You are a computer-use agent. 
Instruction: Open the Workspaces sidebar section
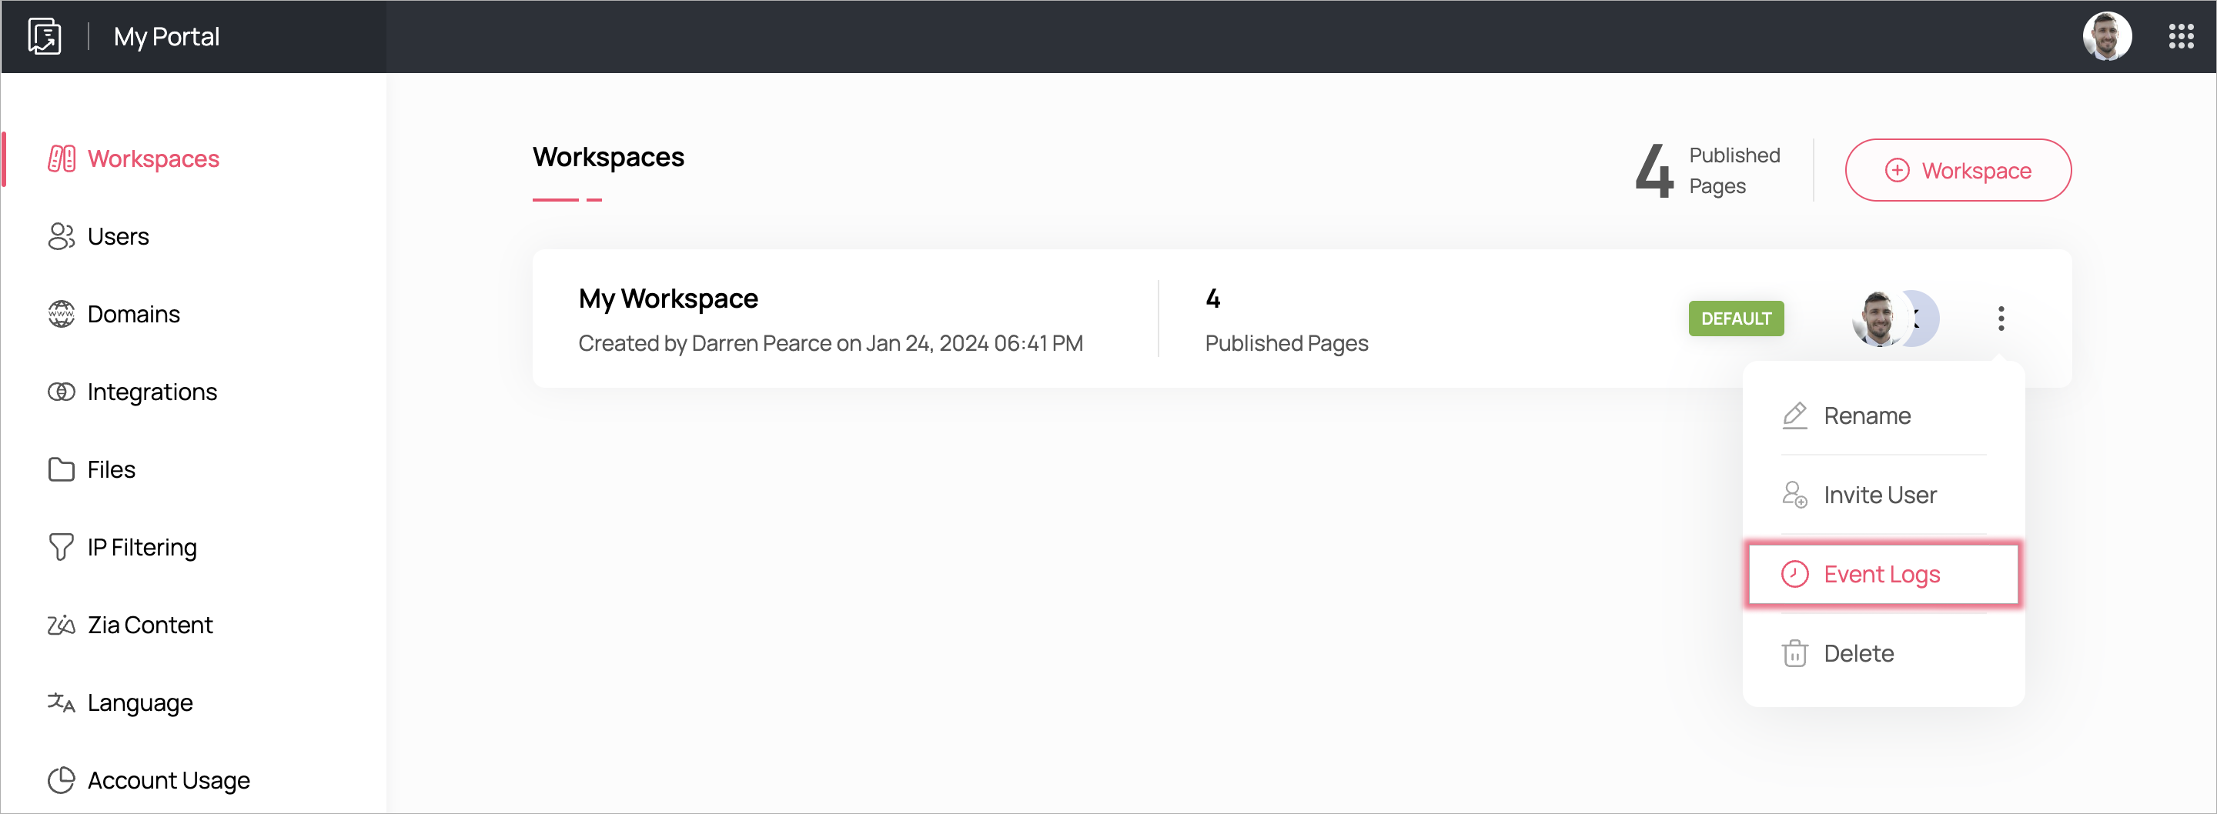click(x=153, y=158)
